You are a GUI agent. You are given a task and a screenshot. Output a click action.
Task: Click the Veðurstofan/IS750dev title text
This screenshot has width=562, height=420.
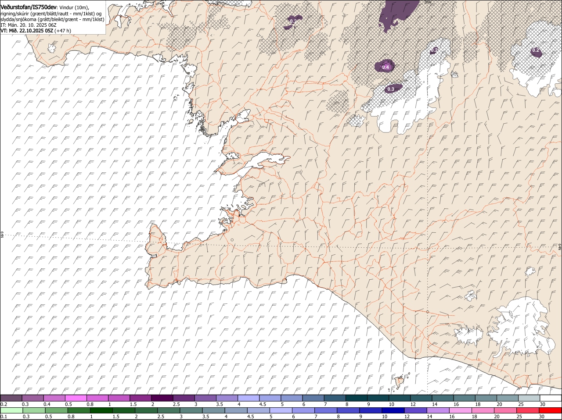28,7
